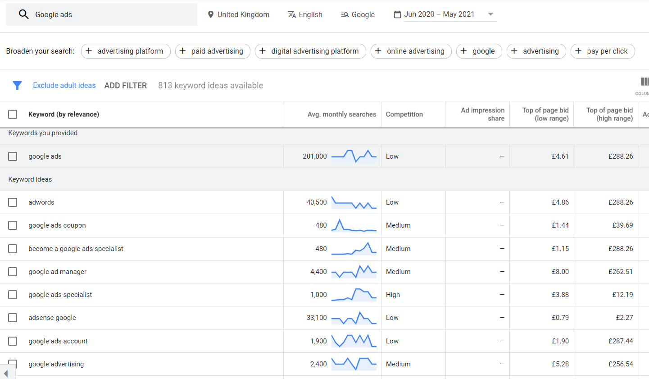Open the date range dropdown arrow

pyautogui.click(x=490, y=14)
